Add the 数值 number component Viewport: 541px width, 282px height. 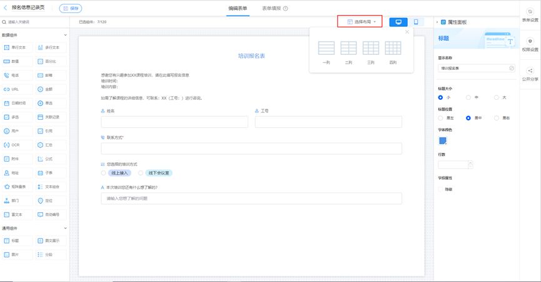click(x=16, y=61)
